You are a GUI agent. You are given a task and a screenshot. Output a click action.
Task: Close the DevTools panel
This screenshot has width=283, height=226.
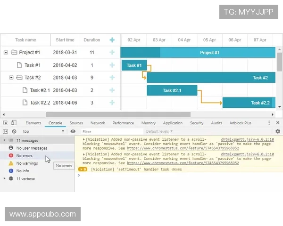coord(278,123)
